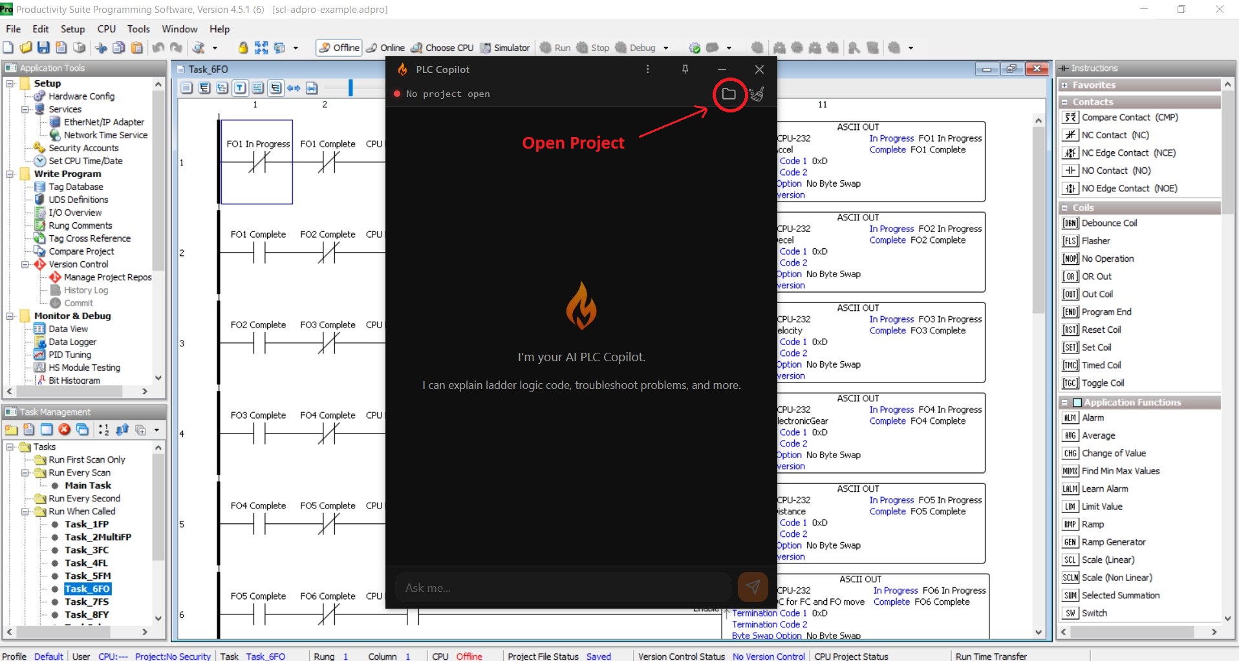Send a message in PLC Copilot
The image size is (1239, 661).
[x=753, y=587]
